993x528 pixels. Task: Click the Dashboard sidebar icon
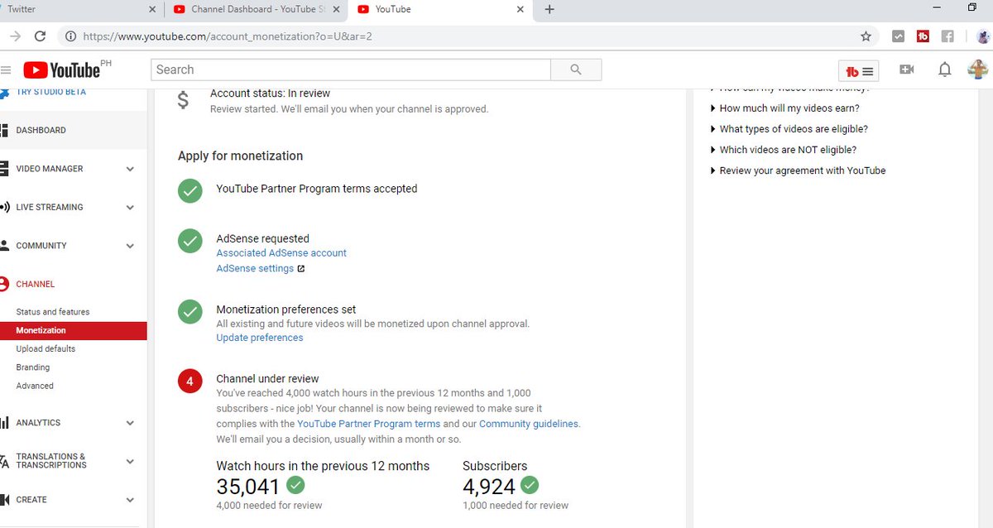tap(5, 131)
